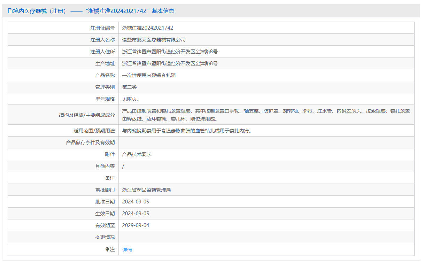Click the 备注 label
The width and height of the screenshot is (424, 263).
pos(110,178)
